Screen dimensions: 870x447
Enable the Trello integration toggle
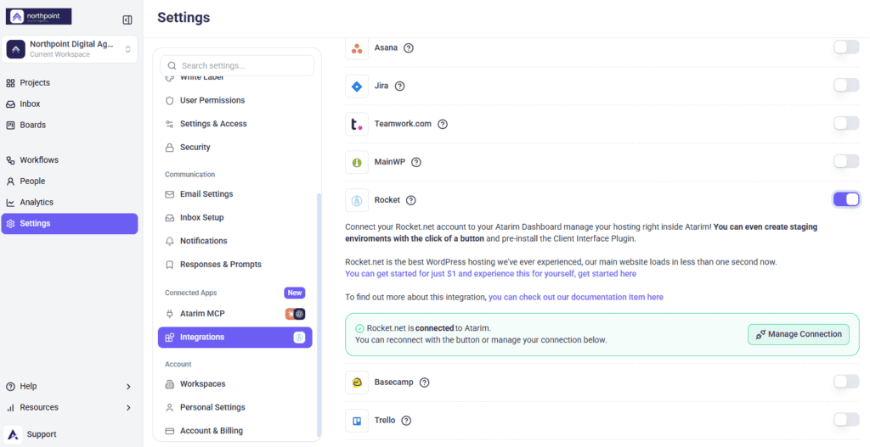pyautogui.click(x=846, y=419)
